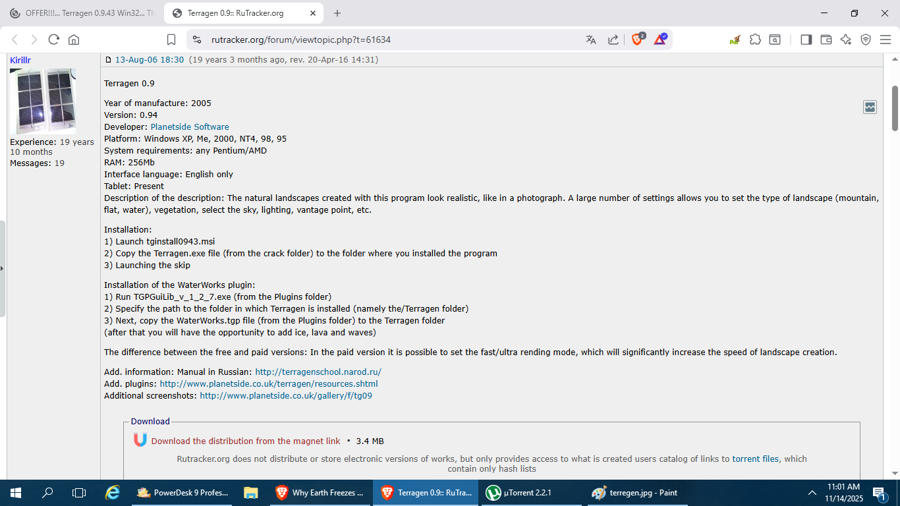Toggle the image display icon in post
The width and height of the screenshot is (900, 506).
coord(870,107)
